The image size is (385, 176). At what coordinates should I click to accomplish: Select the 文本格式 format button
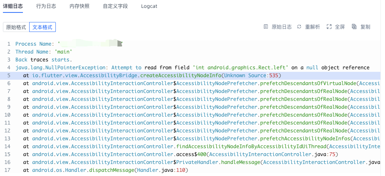point(42,27)
